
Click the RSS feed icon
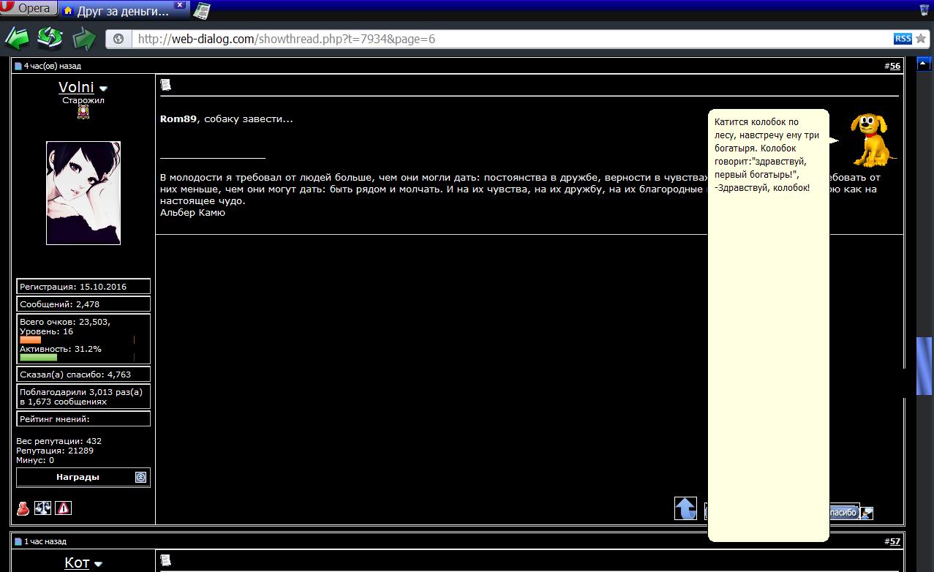pyautogui.click(x=902, y=39)
